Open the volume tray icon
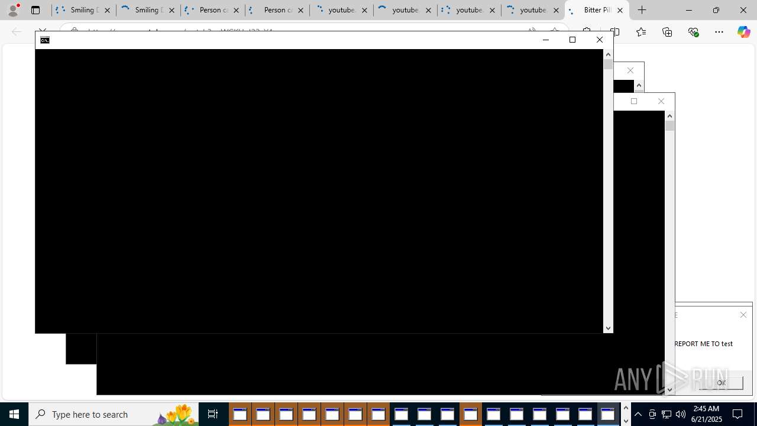This screenshot has width=757, height=426. point(681,414)
